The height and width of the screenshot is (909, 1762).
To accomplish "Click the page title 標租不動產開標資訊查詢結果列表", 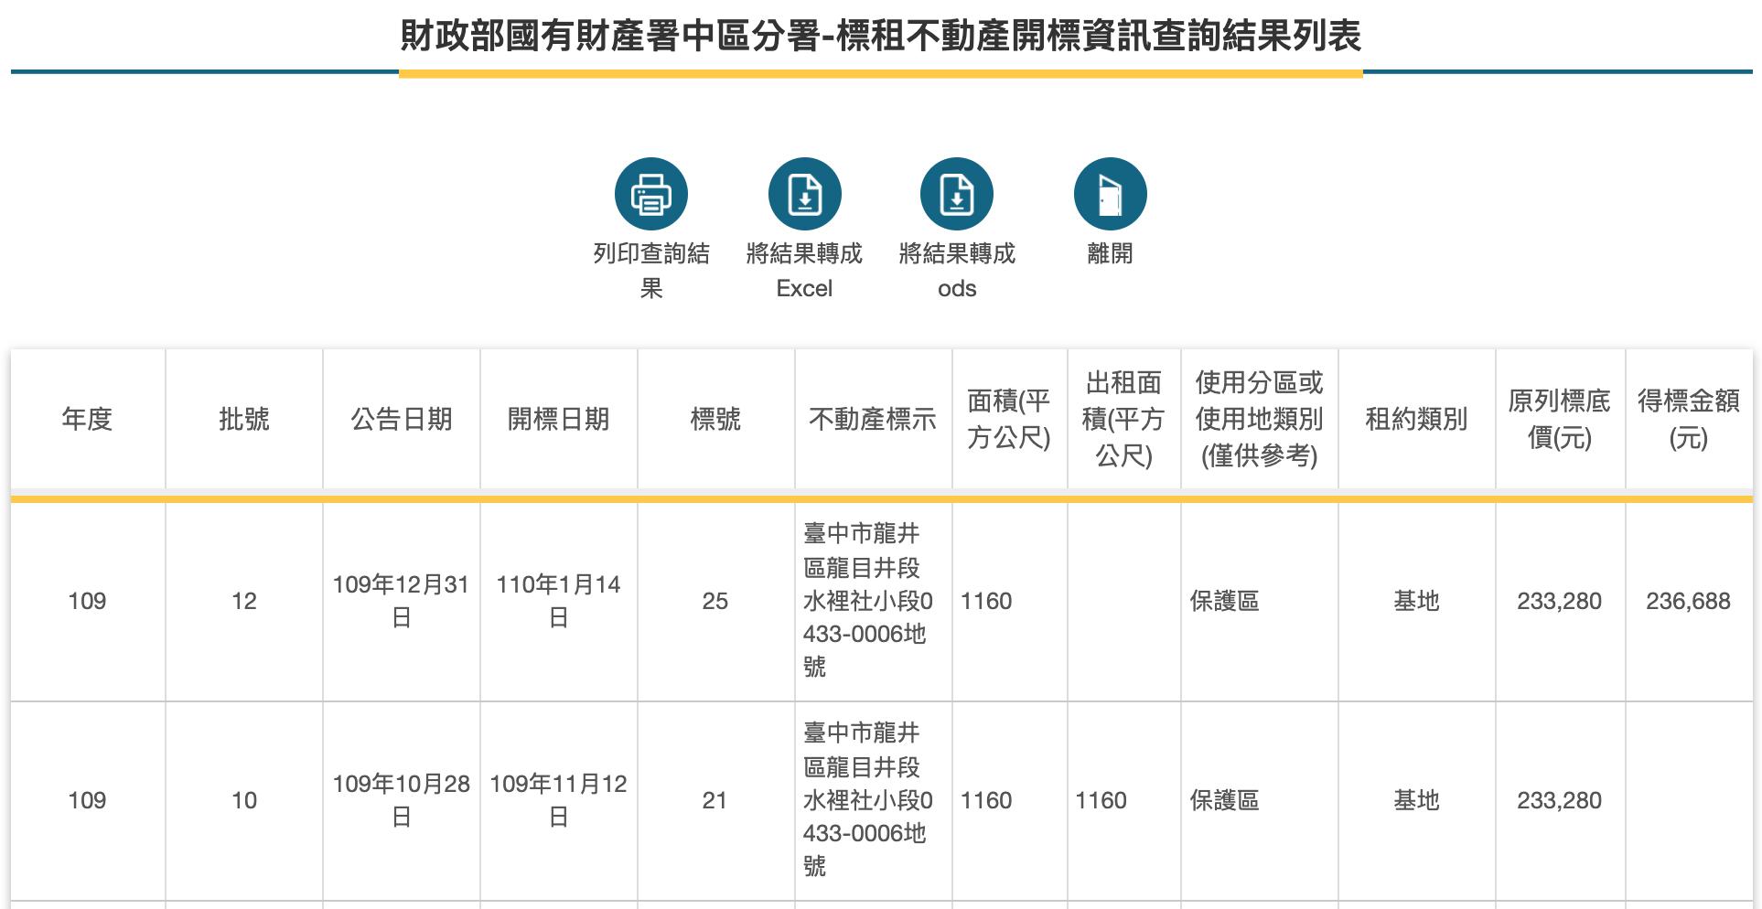I will [1099, 37].
